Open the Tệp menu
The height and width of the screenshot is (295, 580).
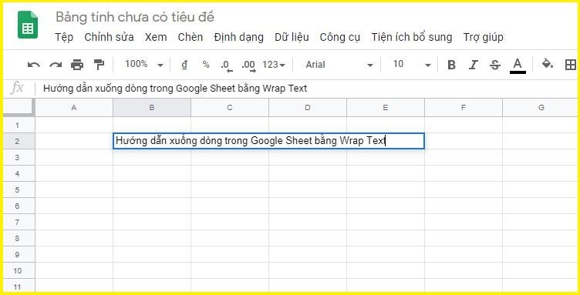coord(64,37)
